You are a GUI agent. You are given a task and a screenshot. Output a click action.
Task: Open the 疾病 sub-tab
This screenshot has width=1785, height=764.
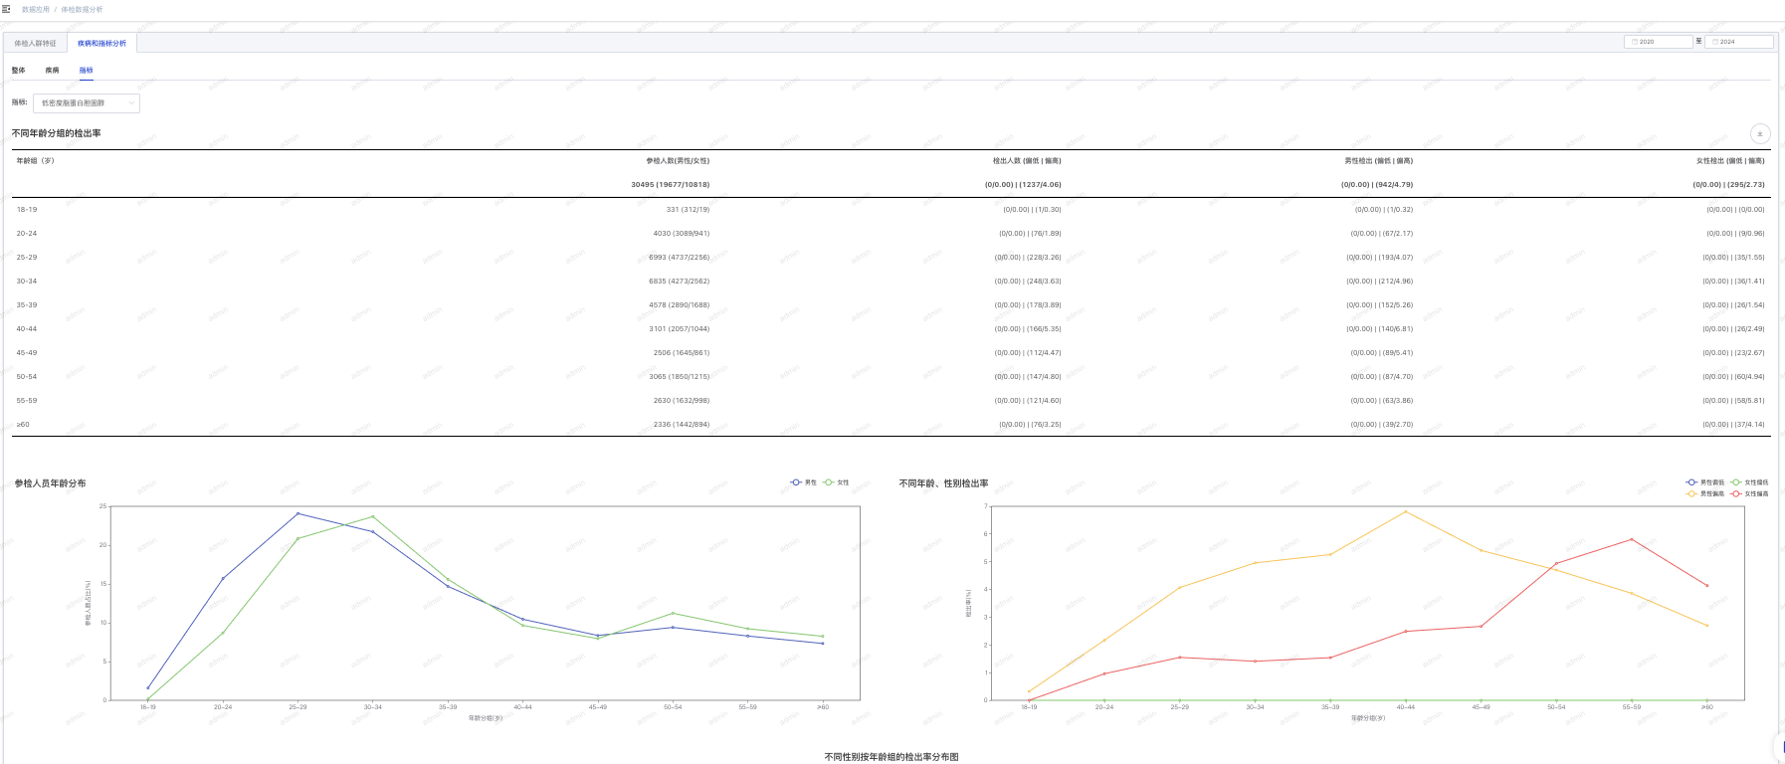pyautogui.click(x=52, y=71)
